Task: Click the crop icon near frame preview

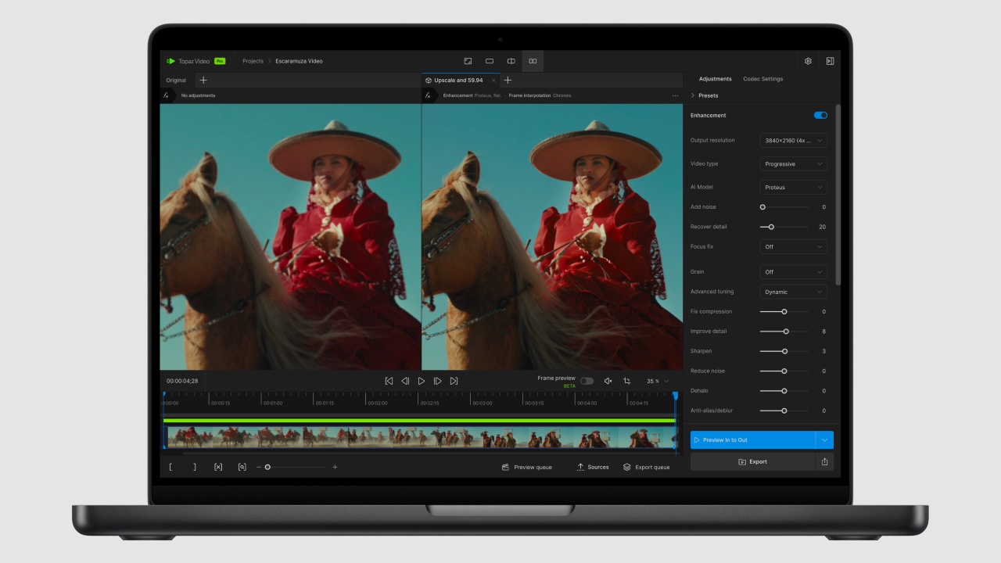Action: coord(627,381)
